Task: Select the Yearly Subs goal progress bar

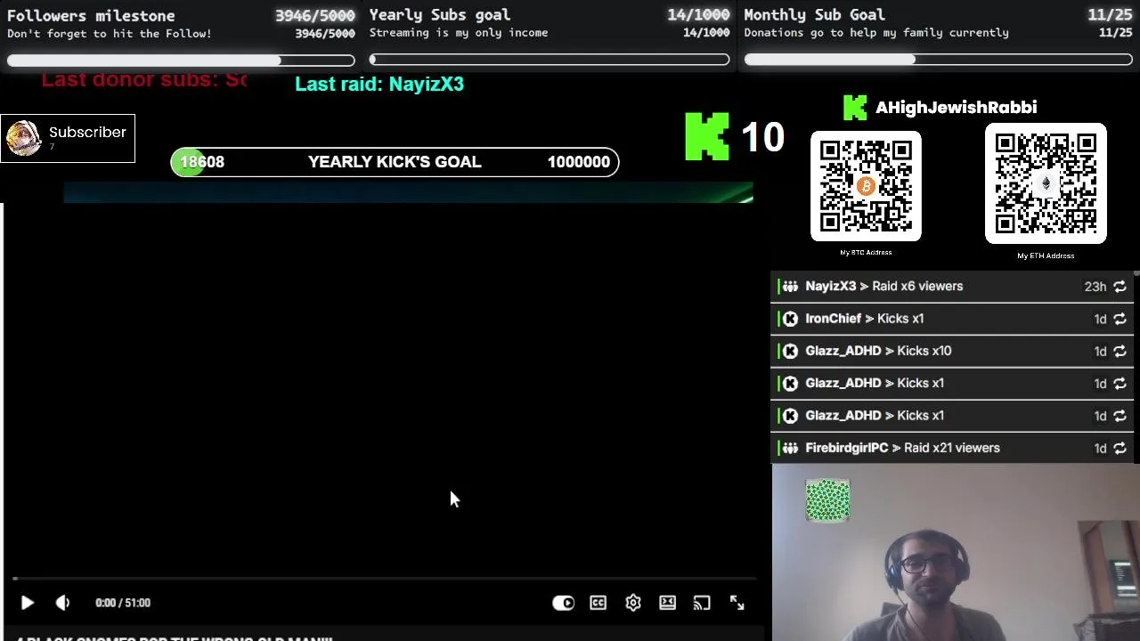Action: point(550,60)
